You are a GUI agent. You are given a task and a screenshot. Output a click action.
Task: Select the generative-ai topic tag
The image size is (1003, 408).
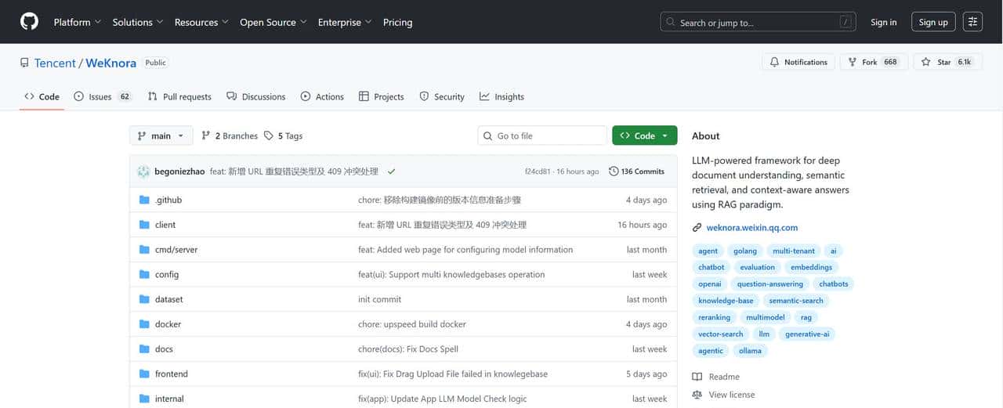[807, 334]
